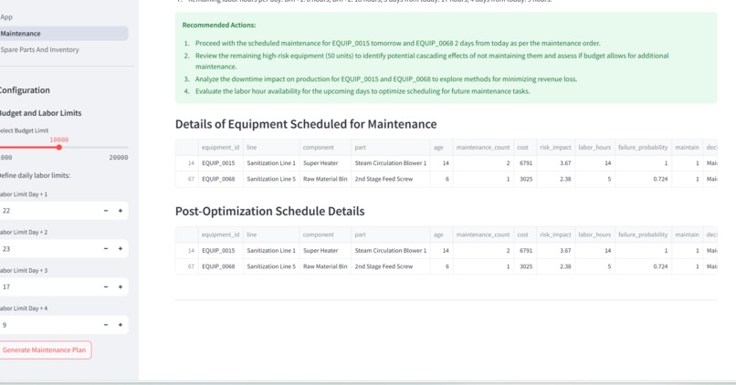This screenshot has width=736, height=385.
Task: Select row index 14 in first table
Action: 187,163
